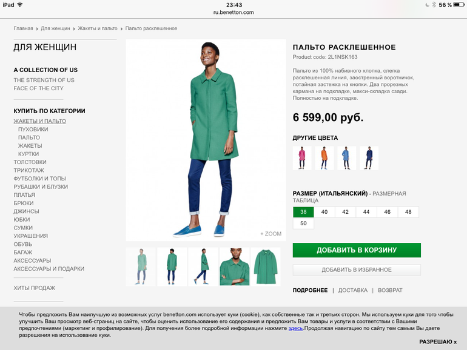
Task: Open Пуховики subcategory in sidebar
Action: [33, 130]
